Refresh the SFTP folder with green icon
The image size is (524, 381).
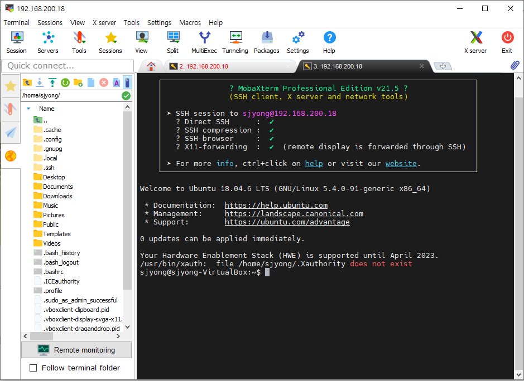coord(65,82)
